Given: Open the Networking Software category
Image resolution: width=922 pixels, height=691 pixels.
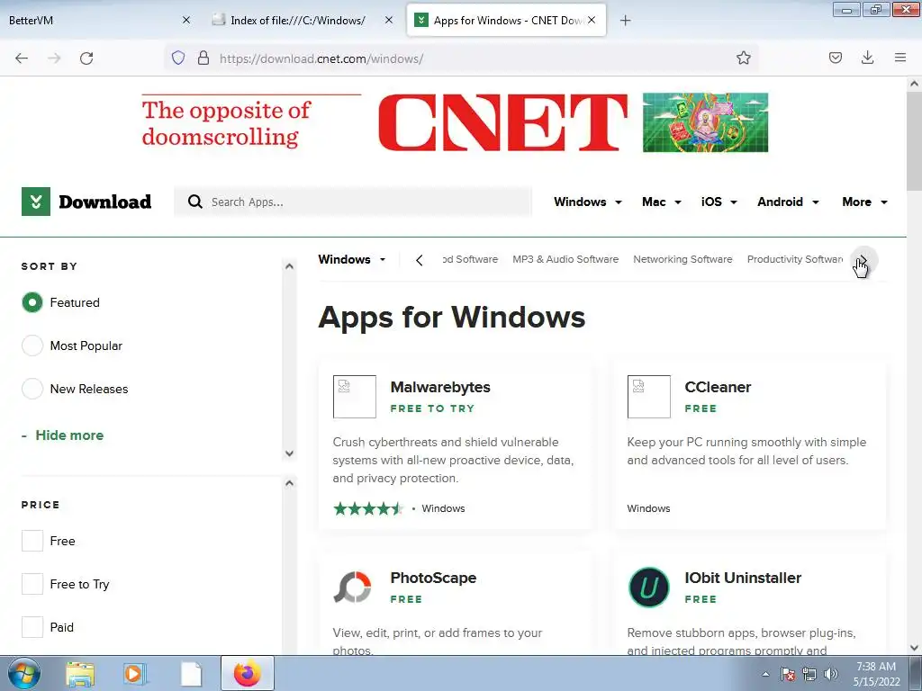Looking at the screenshot, I should pos(682,259).
